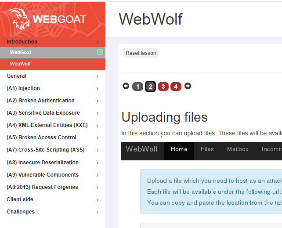282x228 pixels.
Task: Open lesson page 2
Action: point(150,87)
